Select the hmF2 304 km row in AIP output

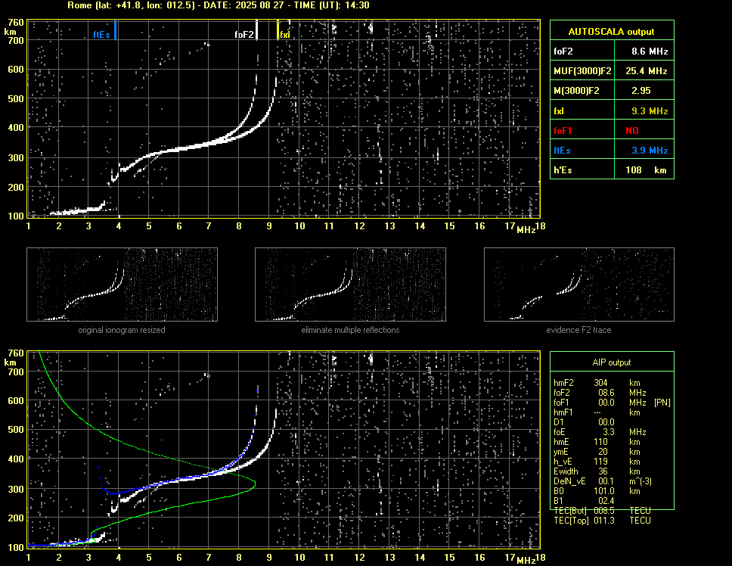tap(597, 383)
